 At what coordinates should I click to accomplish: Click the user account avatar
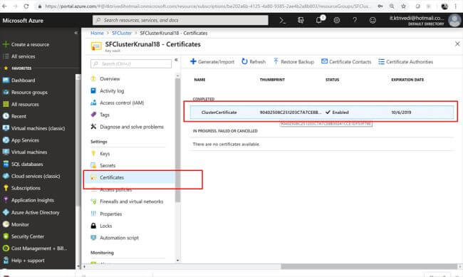click(x=454, y=21)
